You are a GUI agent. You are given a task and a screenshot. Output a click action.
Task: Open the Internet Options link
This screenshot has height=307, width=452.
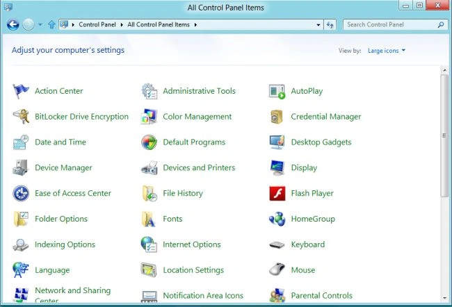(192, 244)
